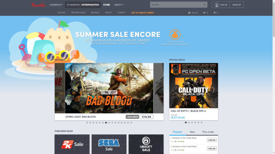The height and width of the screenshot is (154, 275).
Task: Open the On Sale section
Action: [x=61, y=12]
